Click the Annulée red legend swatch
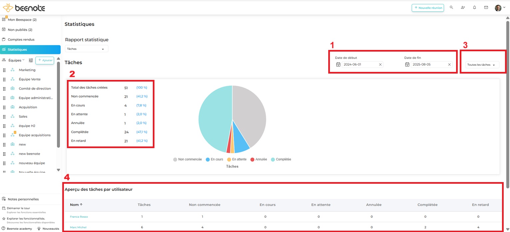Screen dimensions: 510x232 (x=253, y=159)
